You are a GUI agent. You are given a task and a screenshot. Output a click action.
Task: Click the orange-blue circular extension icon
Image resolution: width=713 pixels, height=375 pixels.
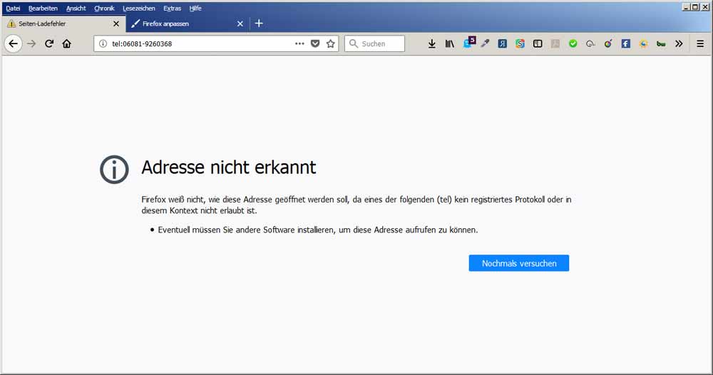click(x=643, y=43)
